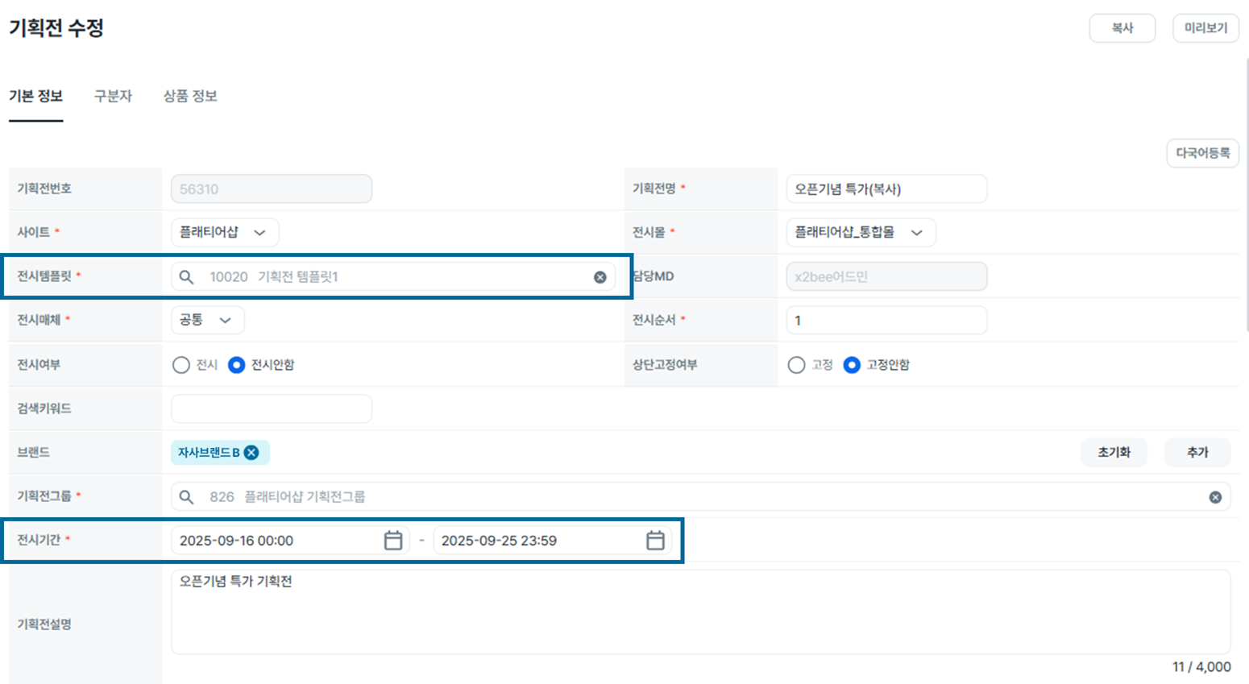
Task: Click the search icon in 기획전그룹 field
Action: pos(186,497)
